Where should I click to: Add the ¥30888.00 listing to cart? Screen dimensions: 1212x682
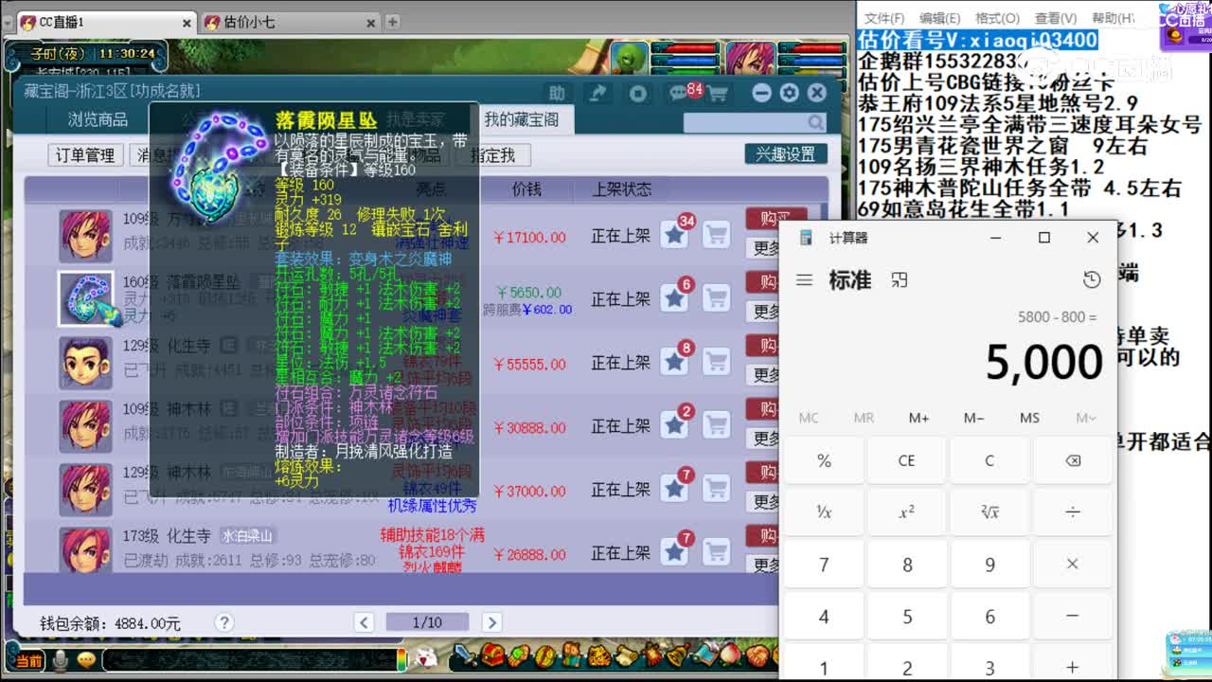(x=717, y=425)
